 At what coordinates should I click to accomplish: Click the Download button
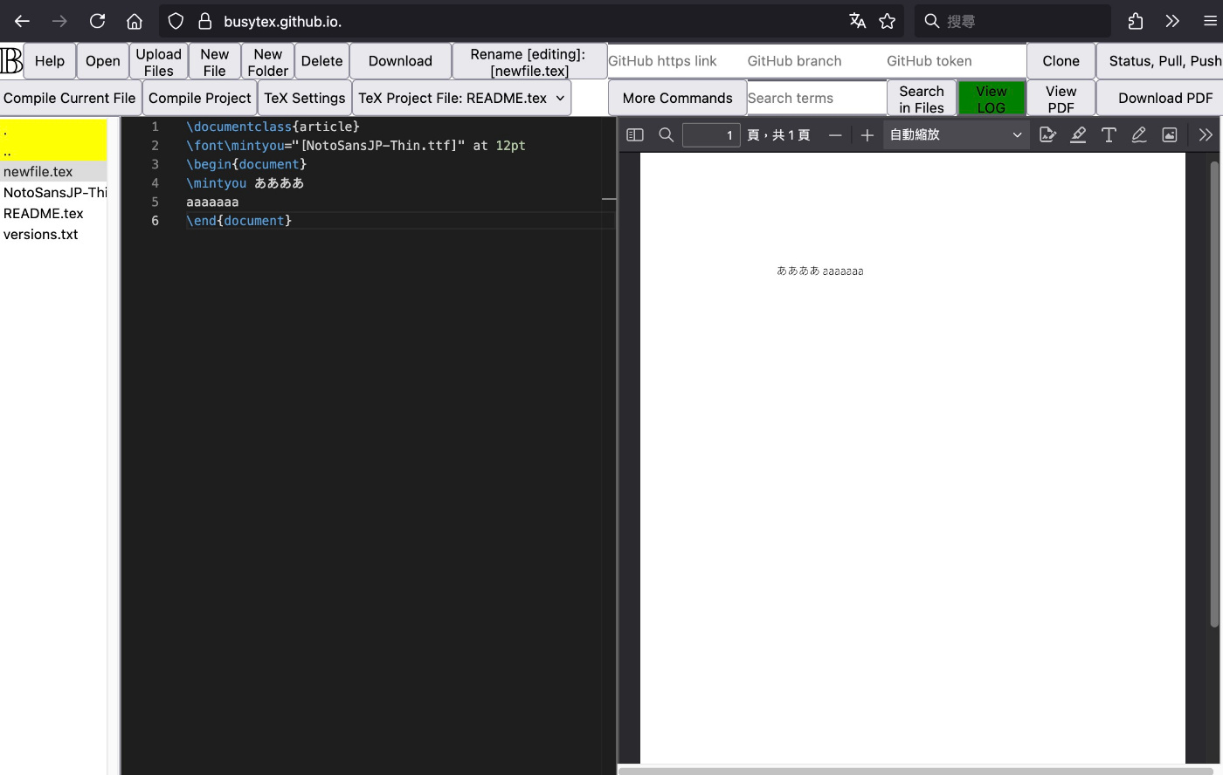[400, 61]
